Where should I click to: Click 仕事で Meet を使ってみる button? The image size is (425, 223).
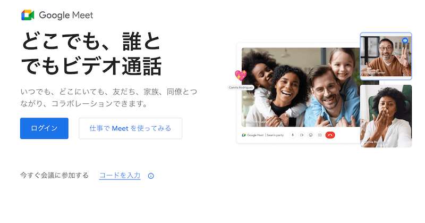point(130,128)
